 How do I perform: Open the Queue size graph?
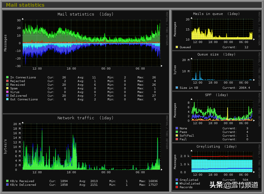pyautogui.click(x=222, y=70)
